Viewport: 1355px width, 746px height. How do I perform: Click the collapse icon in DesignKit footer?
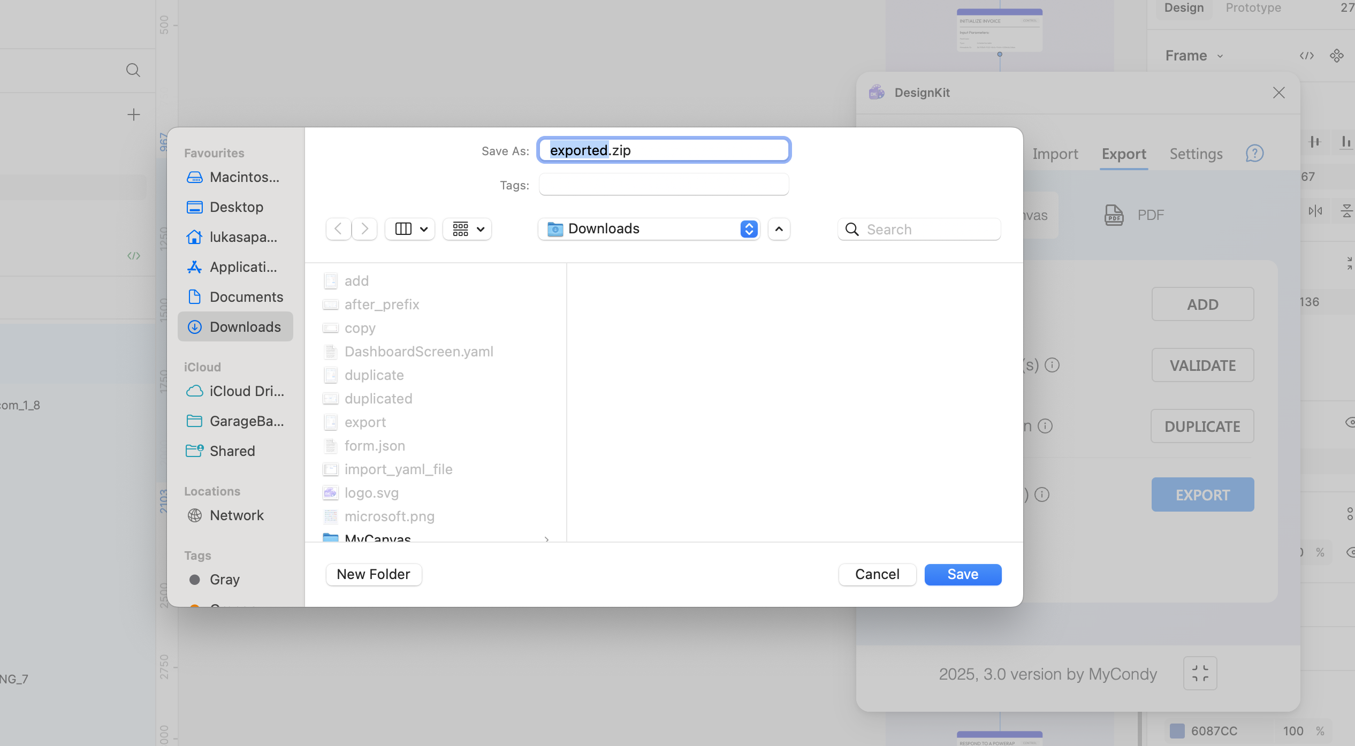click(x=1200, y=673)
